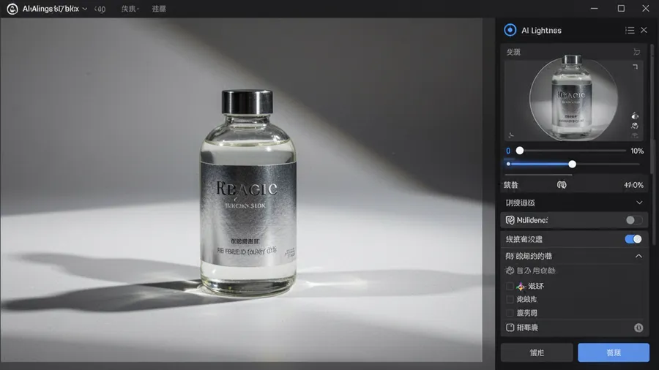Click the large handle of the blue slider

pyautogui.click(x=572, y=164)
